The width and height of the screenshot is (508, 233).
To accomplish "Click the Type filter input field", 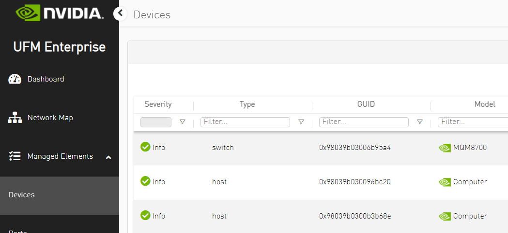I will click(x=245, y=122).
